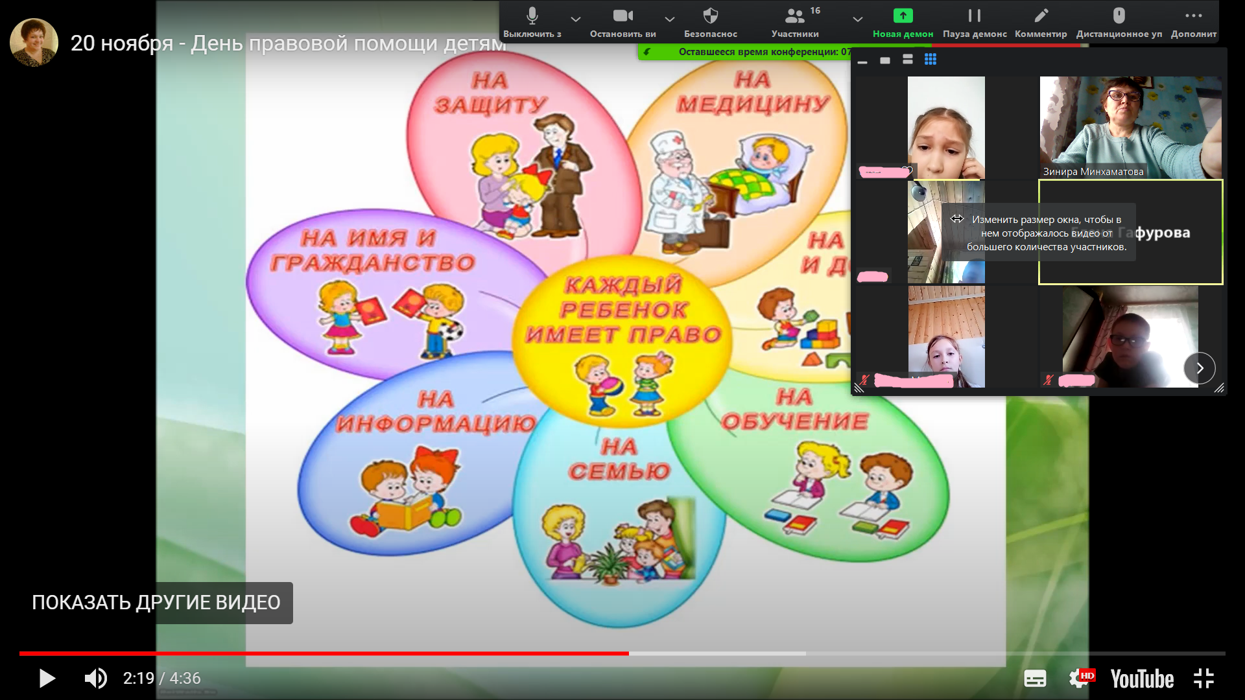Image resolution: width=1245 pixels, height=700 pixels.
Task: Expand participants options arrow
Action: (857, 19)
